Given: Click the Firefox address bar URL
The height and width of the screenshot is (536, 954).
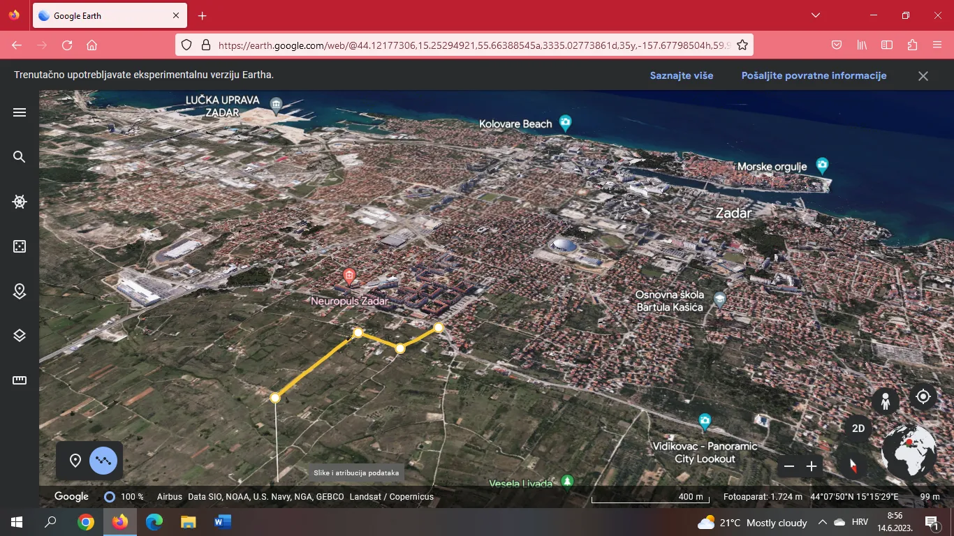Looking at the screenshot, I should pyautogui.click(x=475, y=45).
